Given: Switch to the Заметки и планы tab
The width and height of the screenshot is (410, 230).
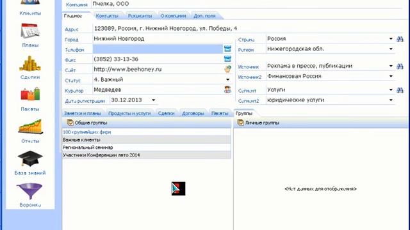Looking at the screenshot, I should (83, 114).
